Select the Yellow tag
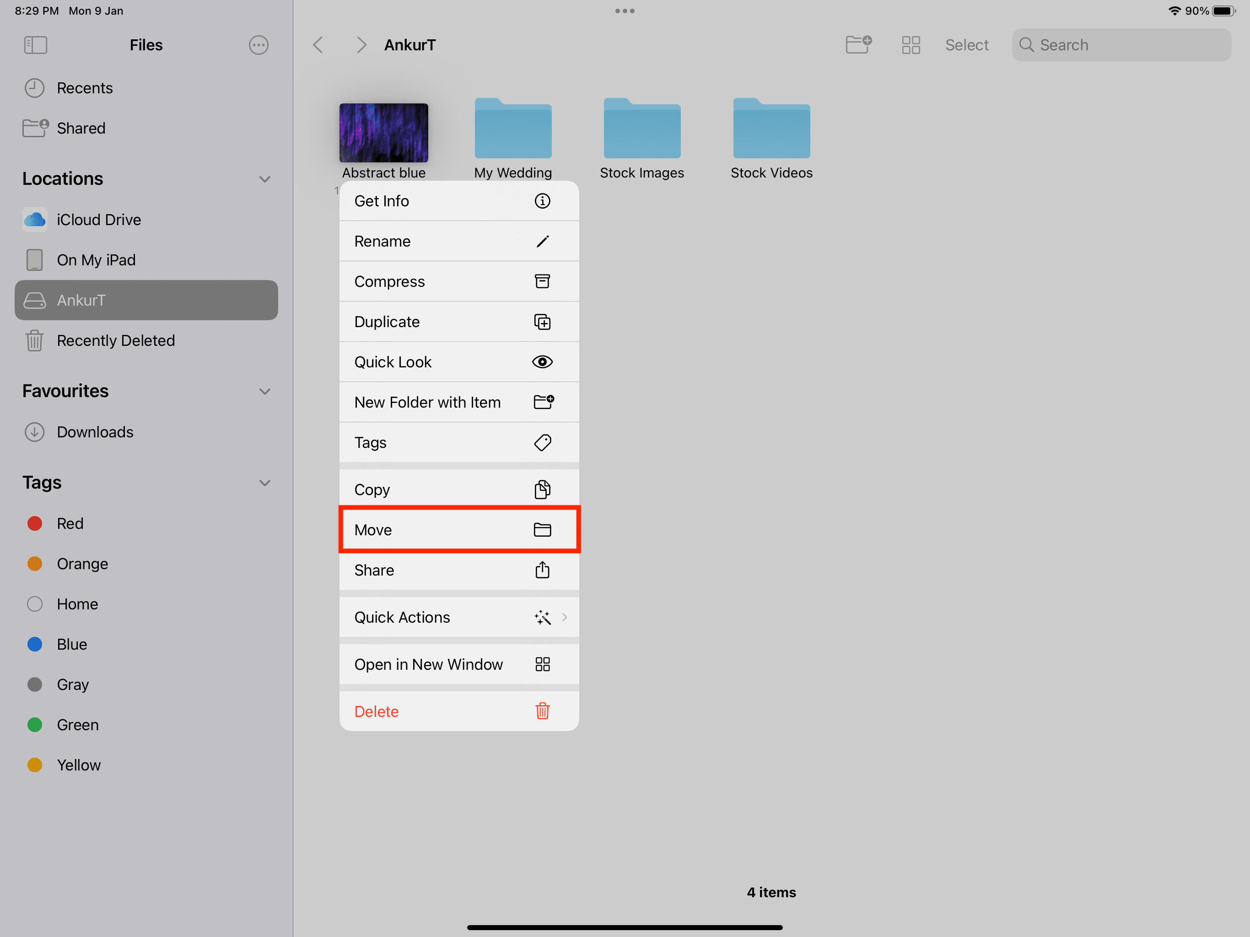Screen dimensions: 1250x937 point(146,765)
